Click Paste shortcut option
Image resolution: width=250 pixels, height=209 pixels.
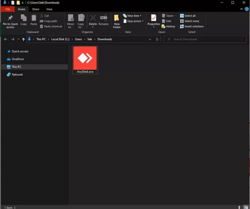[x=51, y=26]
